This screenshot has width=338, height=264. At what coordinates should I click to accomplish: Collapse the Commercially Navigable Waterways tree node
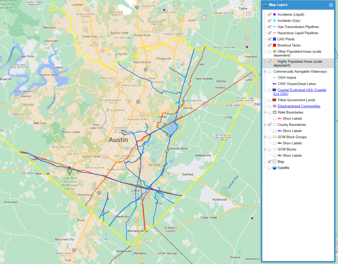point(265,72)
